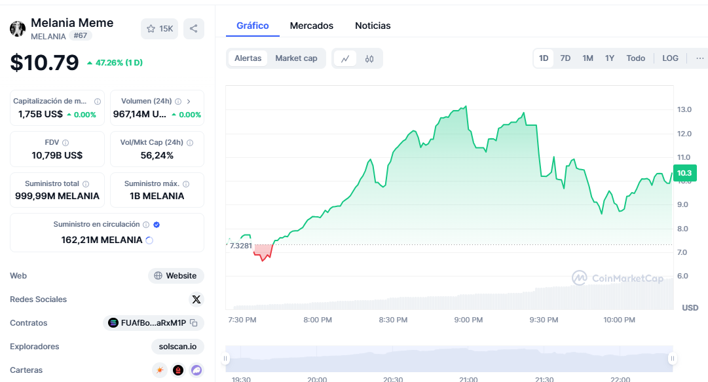
Task: Click info icon beside Suministro máx.
Action: point(186,183)
